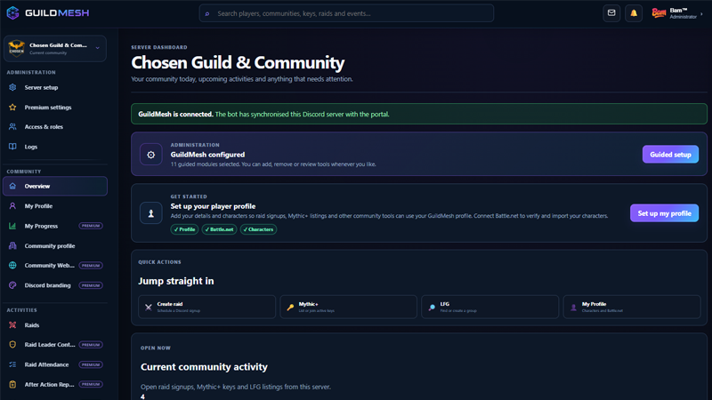The width and height of the screenshot is (712, 400).
Task: Click the My Profile person icon
Action: [12, 206]
